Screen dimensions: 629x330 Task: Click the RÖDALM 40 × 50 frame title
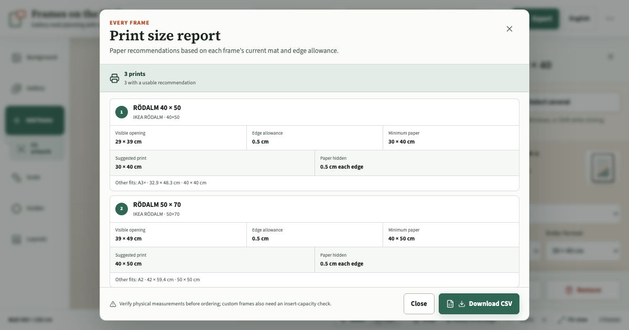pyautogui.click(x=157, y=108)
